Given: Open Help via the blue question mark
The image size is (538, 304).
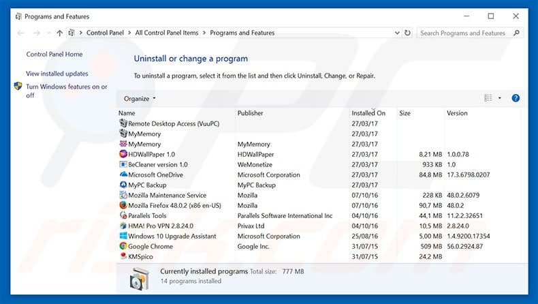Looking at the screenshot, I should tap(516, 98).
